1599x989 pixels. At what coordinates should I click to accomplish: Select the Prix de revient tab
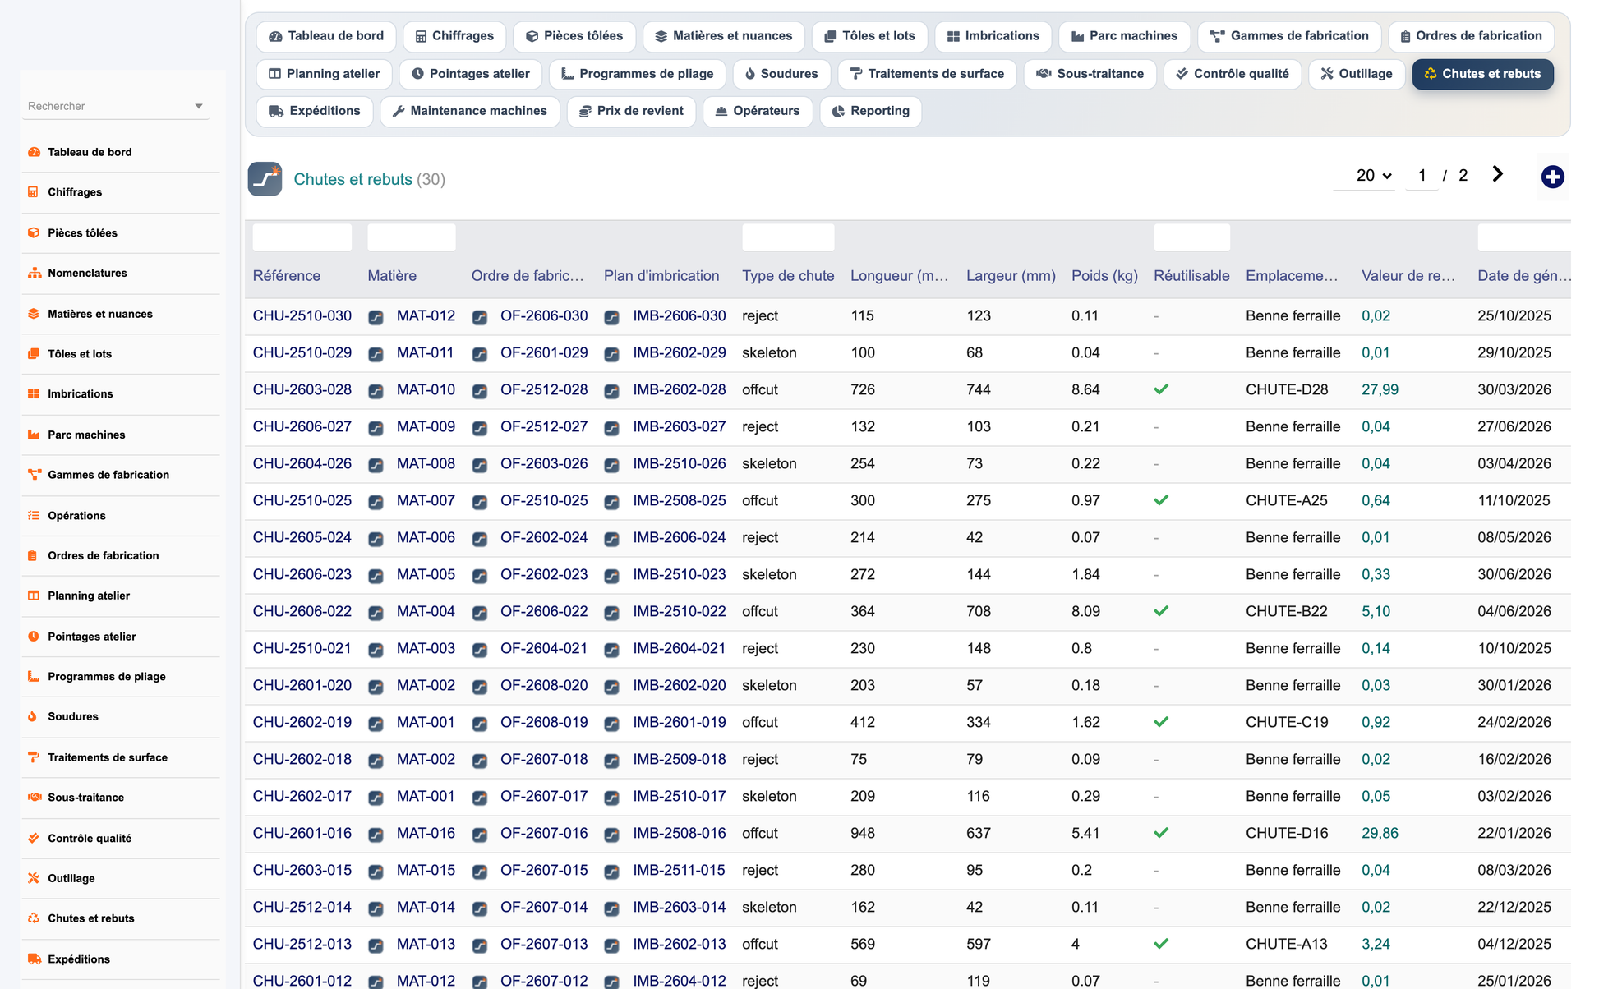click(x=631, y=111)
